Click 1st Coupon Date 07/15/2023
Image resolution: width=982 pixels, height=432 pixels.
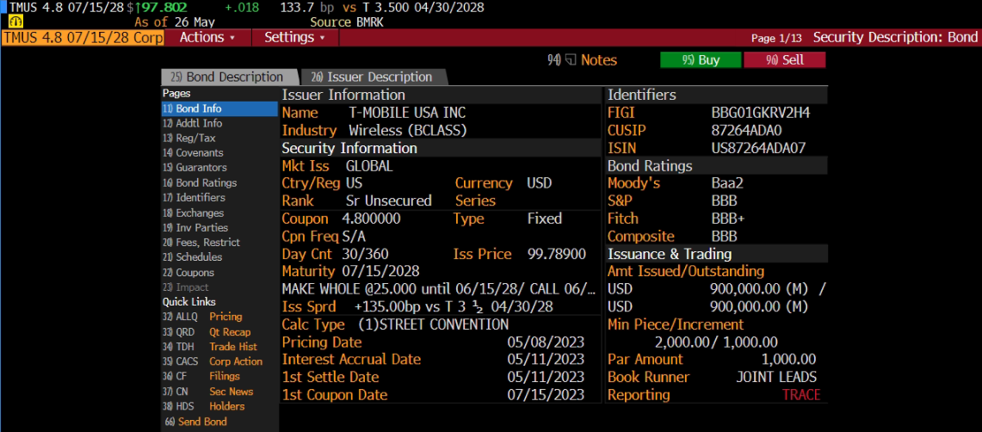coord(546,395)
